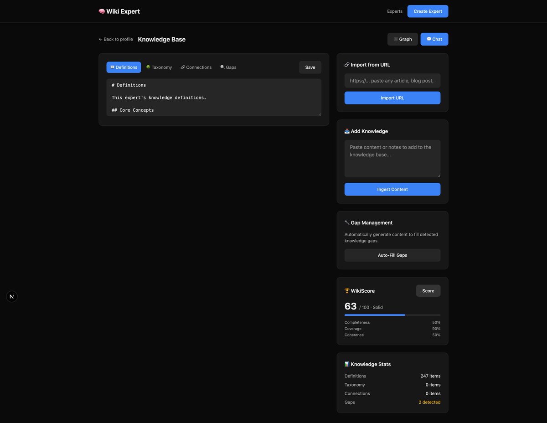Save the definitions content
The image size is (547, 423).
pyautogui.click(x=310, y=67)
